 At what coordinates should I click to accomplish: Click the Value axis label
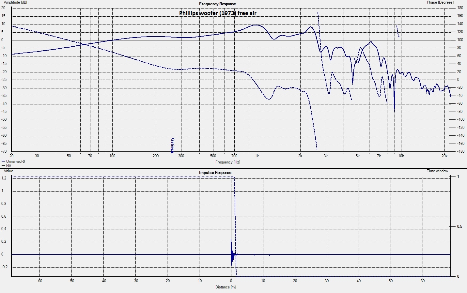click(x=8, y=171)
